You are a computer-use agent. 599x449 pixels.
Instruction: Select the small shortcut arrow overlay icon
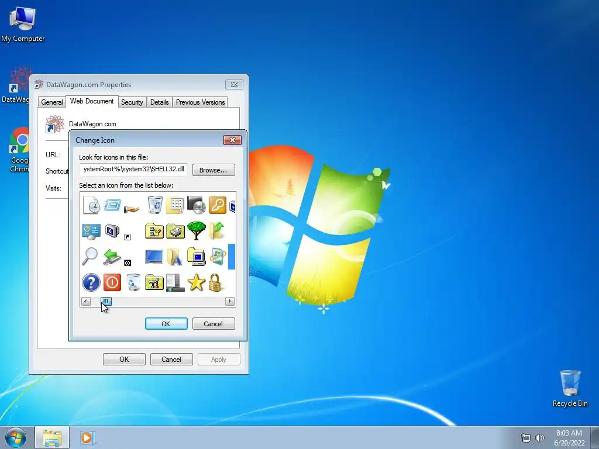pos(128,237)
